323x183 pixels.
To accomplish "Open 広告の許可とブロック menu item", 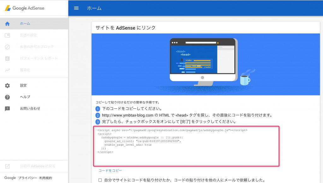I will (37, 47).
